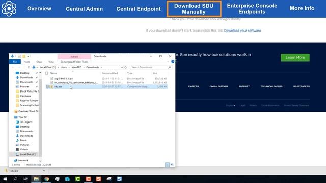326x183 pixels.
Task: Open the Central Admin section
Action: (84, 9)
